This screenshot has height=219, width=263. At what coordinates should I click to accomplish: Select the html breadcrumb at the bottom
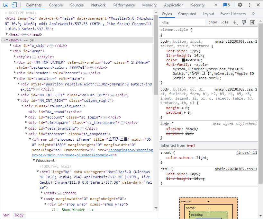coord(6,215)
